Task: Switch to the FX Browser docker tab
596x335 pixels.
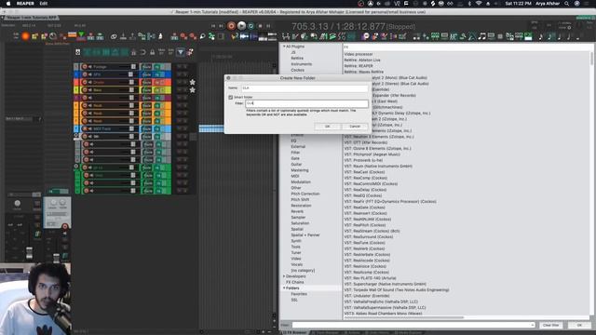Action: (x=294, y=332)
